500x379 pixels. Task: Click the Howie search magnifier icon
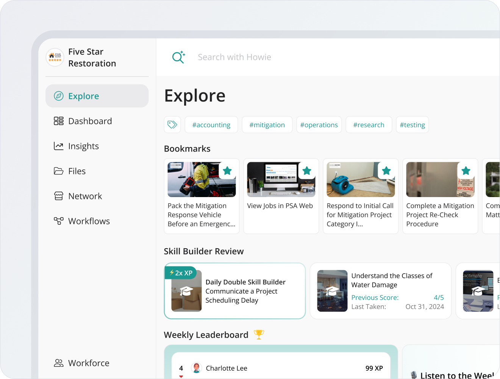coord(178,57)
